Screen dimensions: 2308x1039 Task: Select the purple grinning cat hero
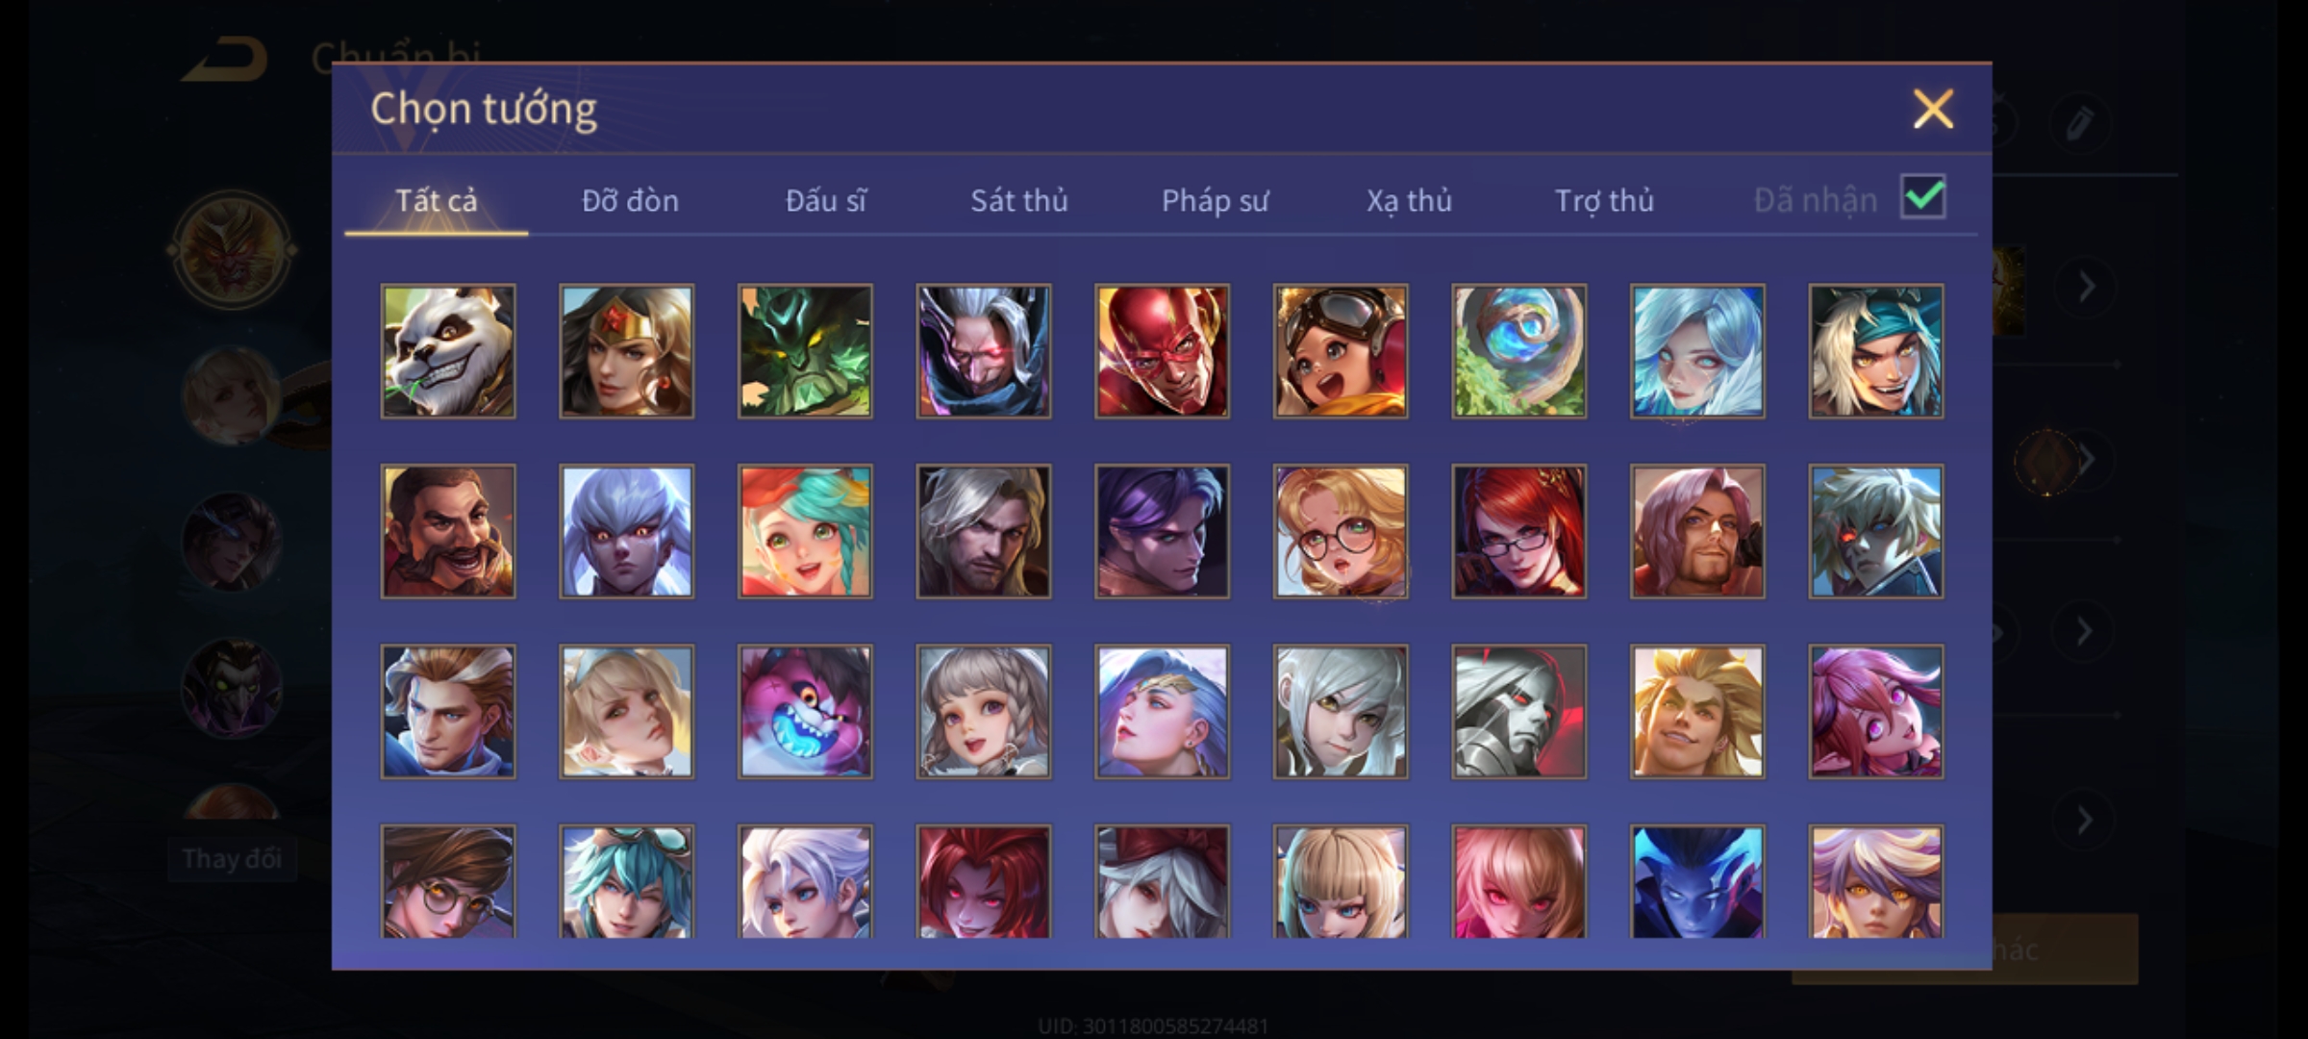pyautogui.click(x=805, y=712)
